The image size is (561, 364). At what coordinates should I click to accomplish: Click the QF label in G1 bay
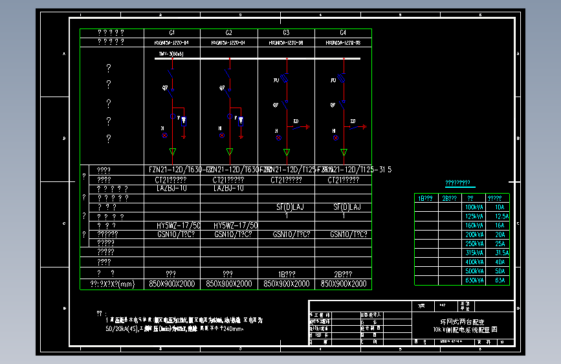tap(165, 88)
